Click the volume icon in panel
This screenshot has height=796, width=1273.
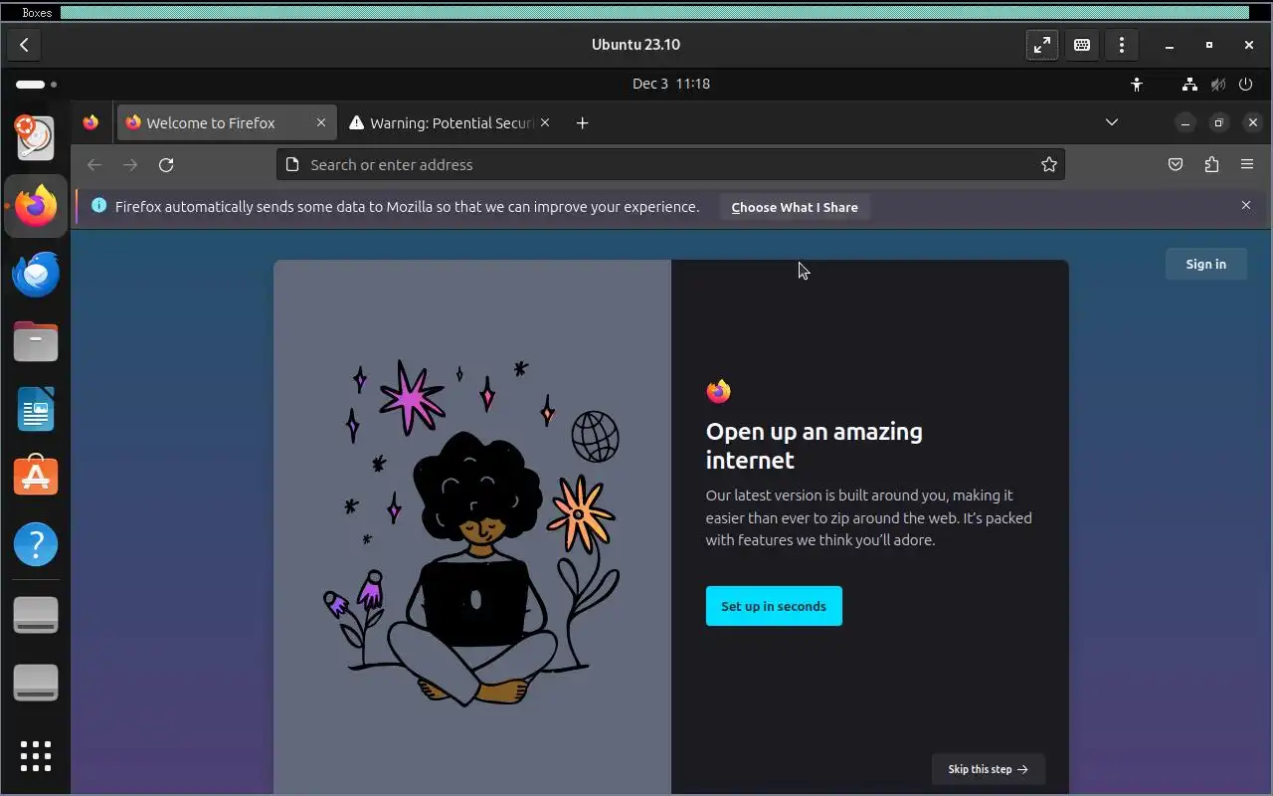(1218, 85)
